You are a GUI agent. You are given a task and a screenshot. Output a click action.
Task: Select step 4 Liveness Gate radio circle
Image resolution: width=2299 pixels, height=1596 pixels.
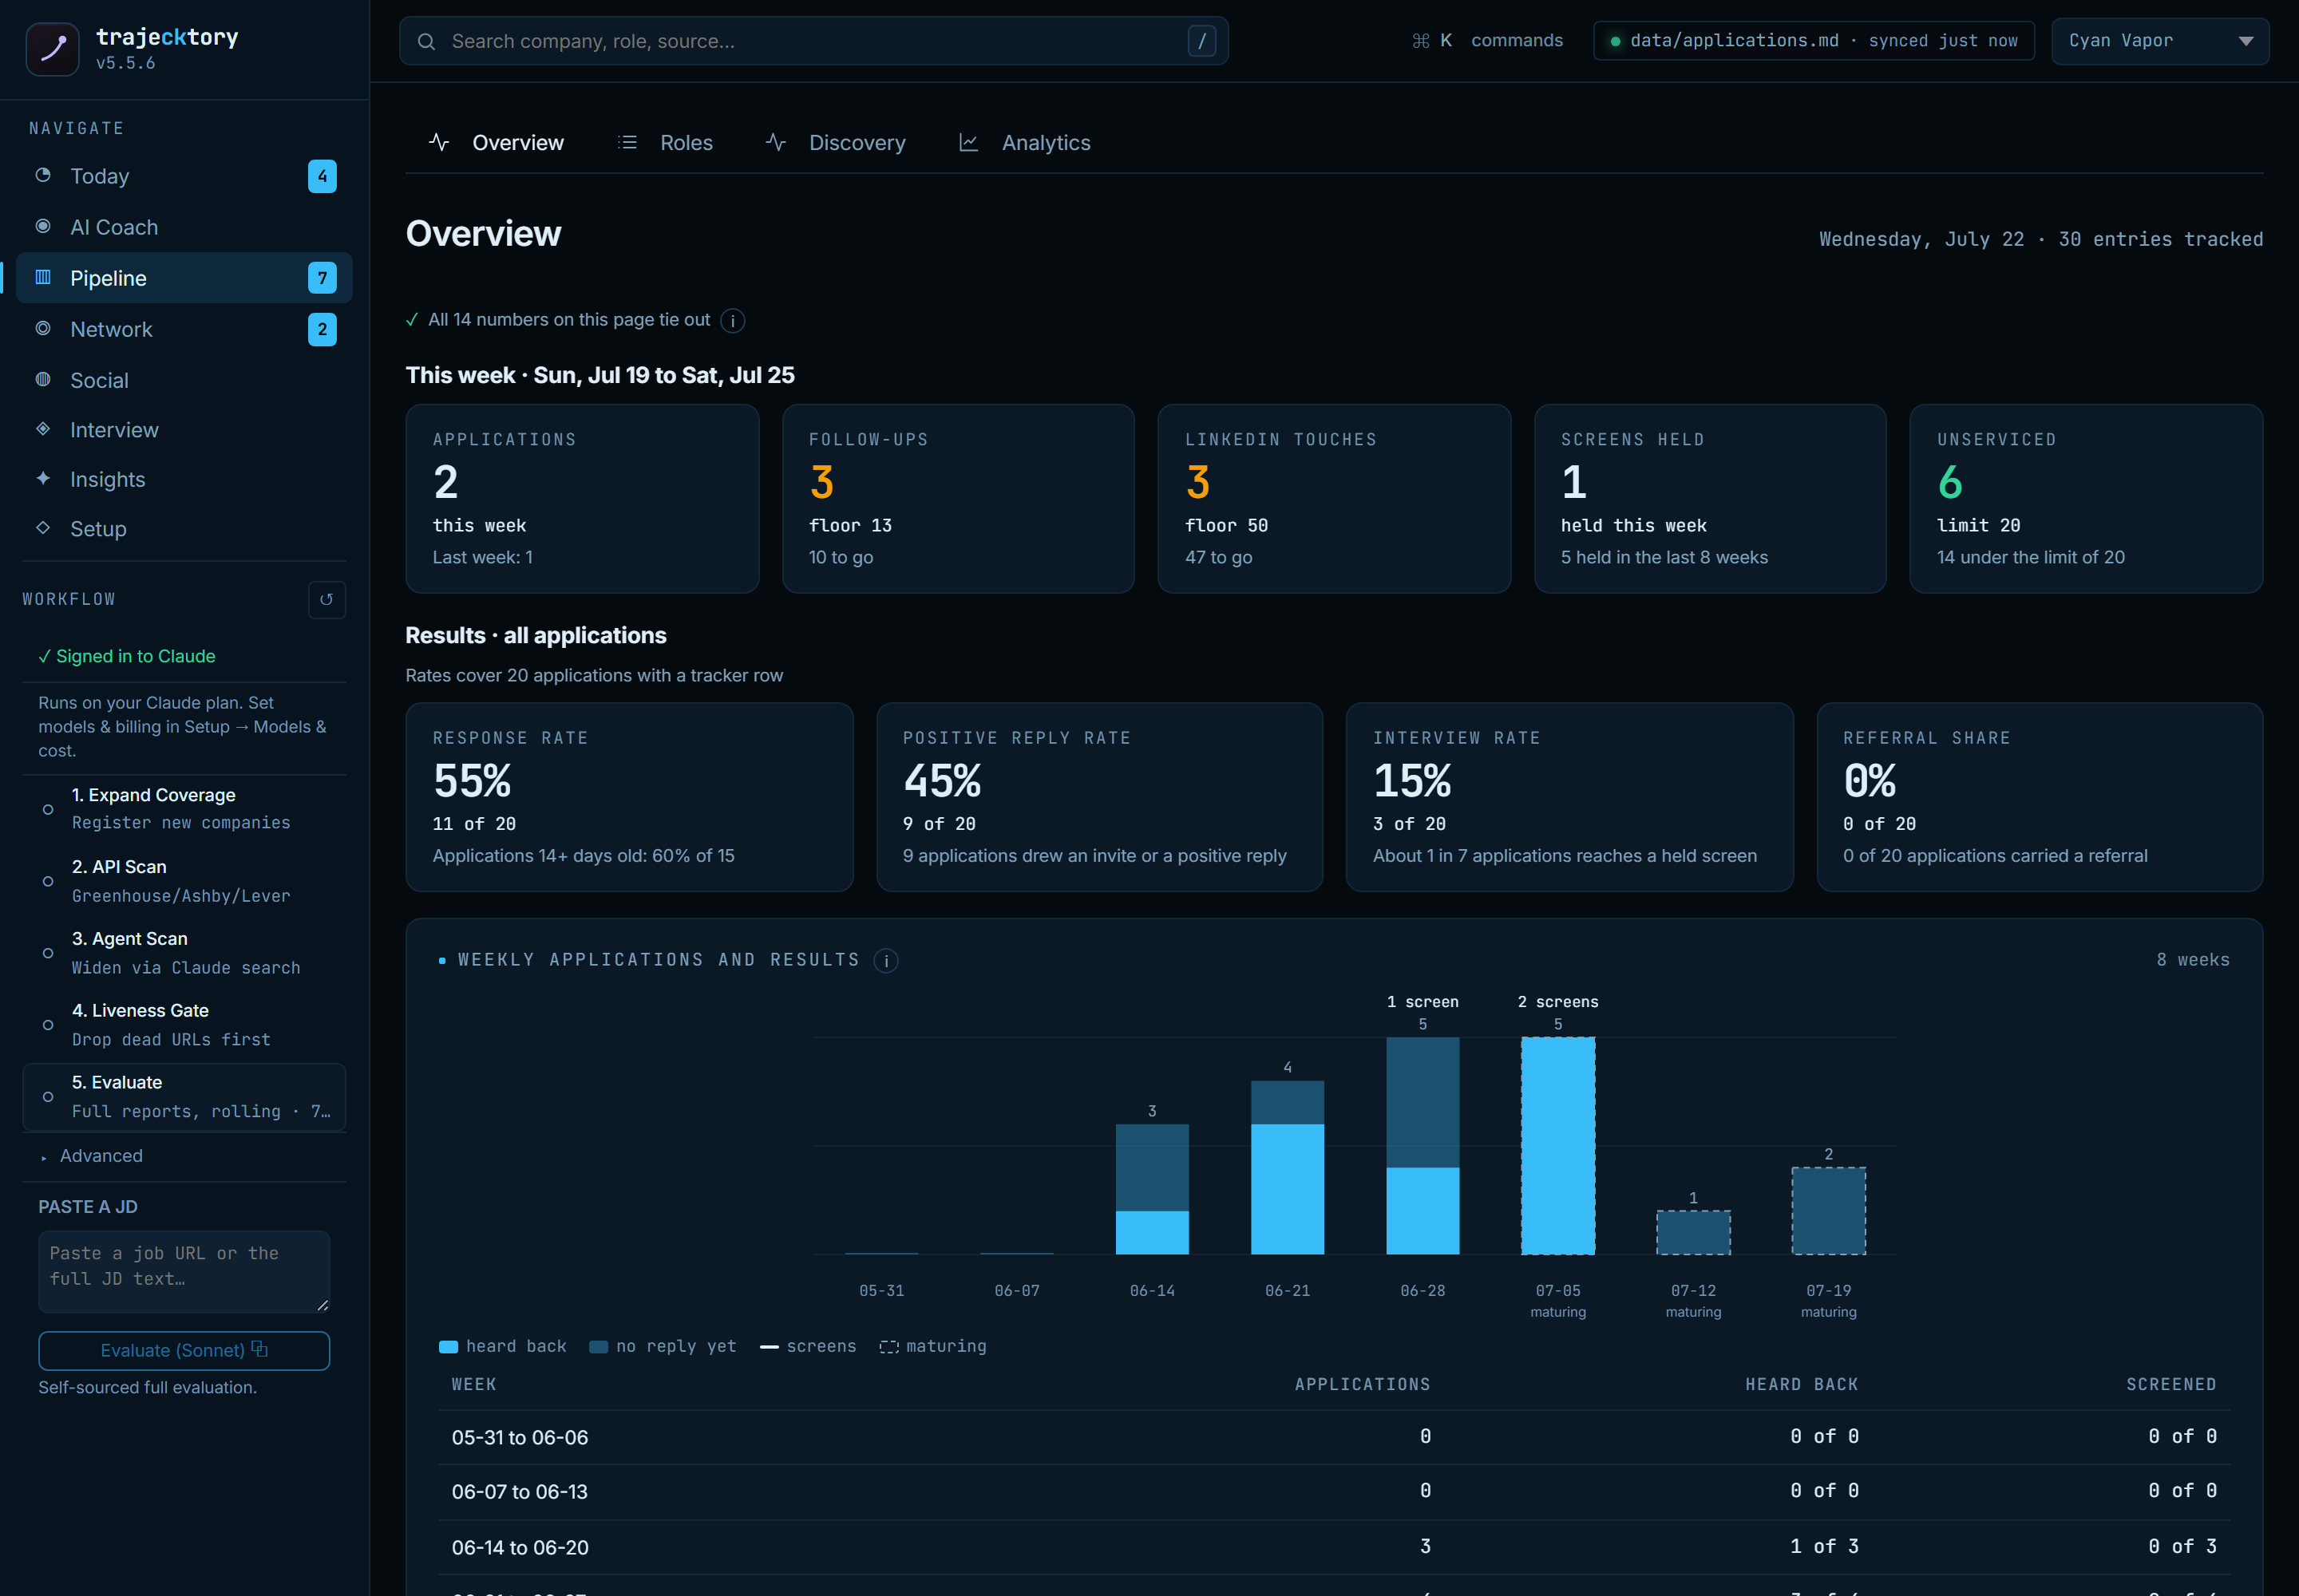(48, 1025)
